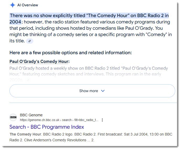Open the "Search - BBC Programme Index" result

pyautogui.click(x=47, y=127)
